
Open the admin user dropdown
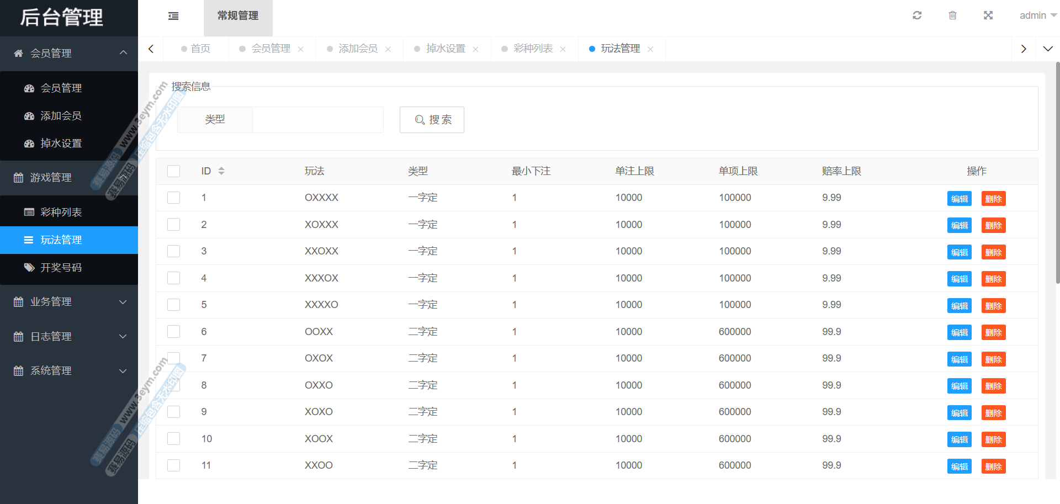point(1037,15)
